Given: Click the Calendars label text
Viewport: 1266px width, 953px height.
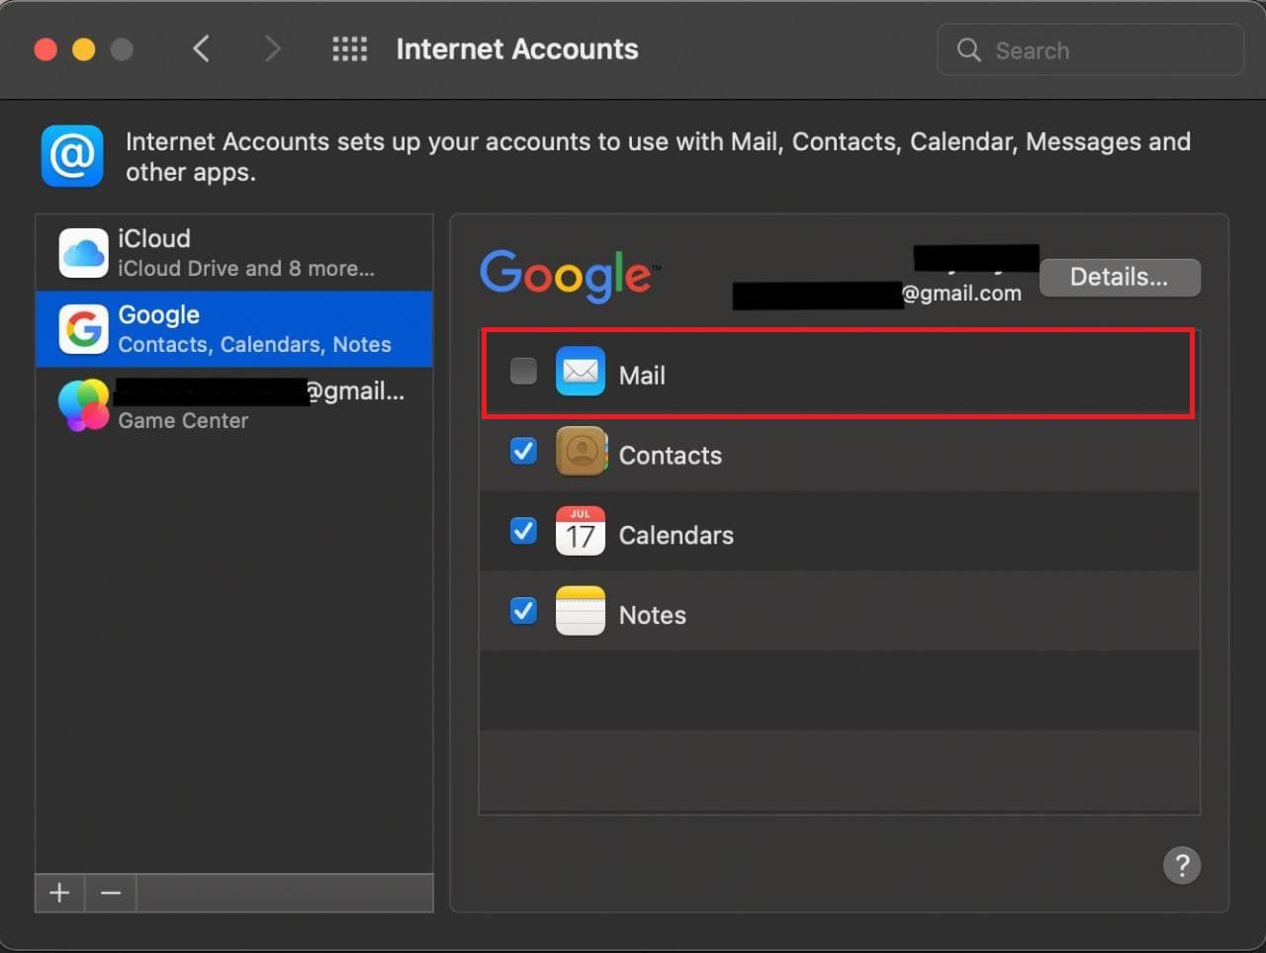Looking at the screenshot, I should [677, 536].
